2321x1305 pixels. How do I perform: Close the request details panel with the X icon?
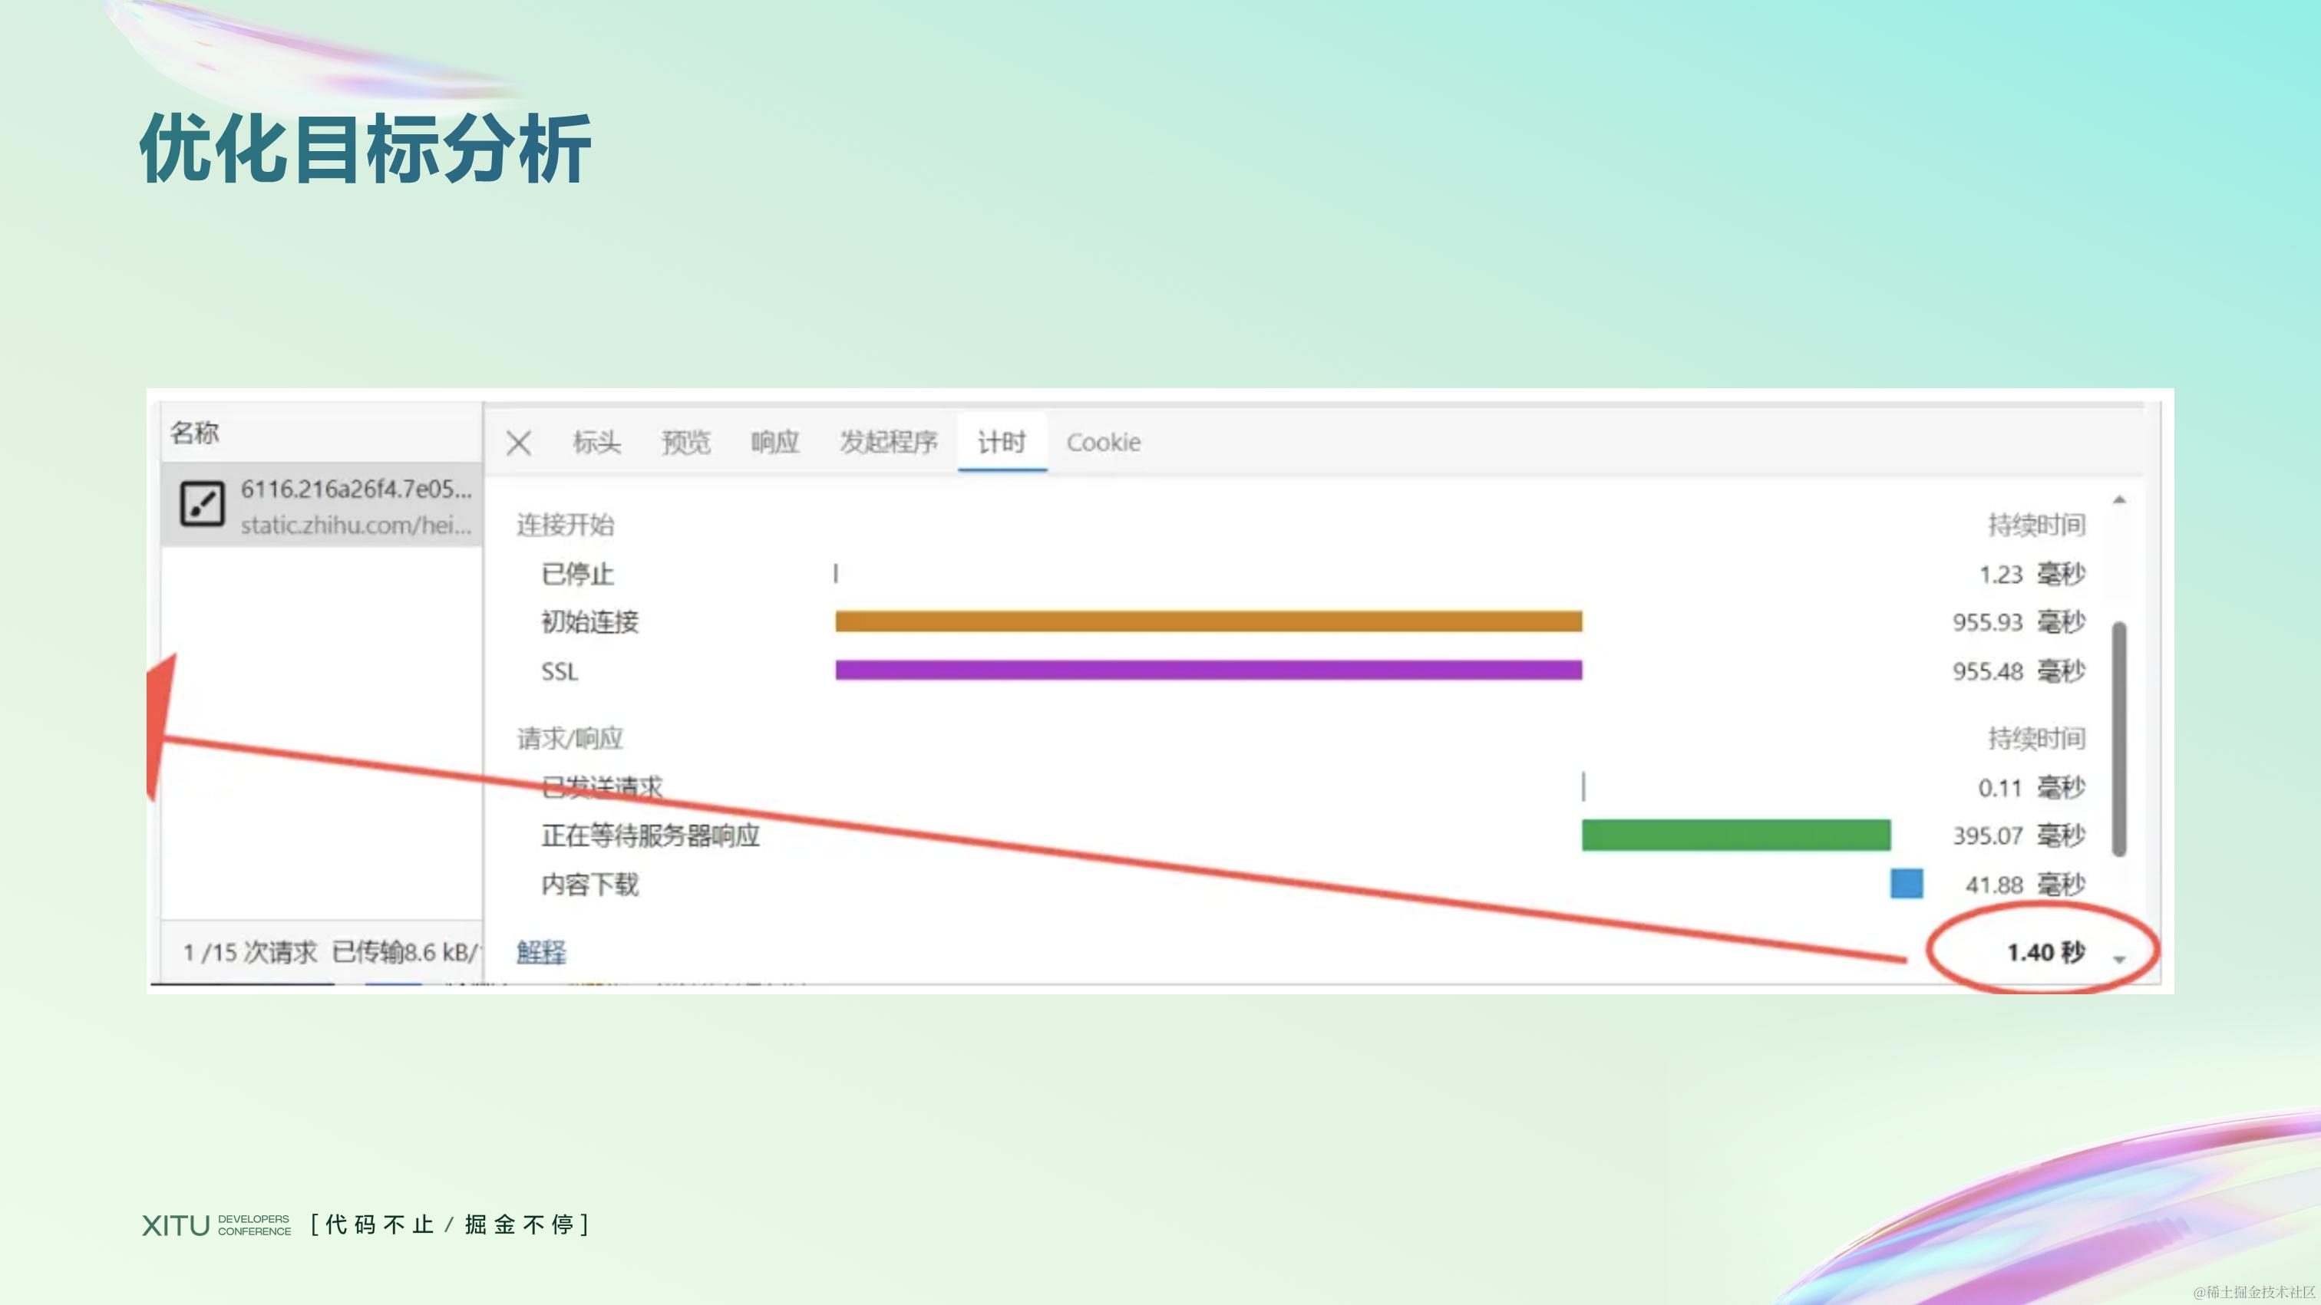pyautogui.click(x=520, y=442)
